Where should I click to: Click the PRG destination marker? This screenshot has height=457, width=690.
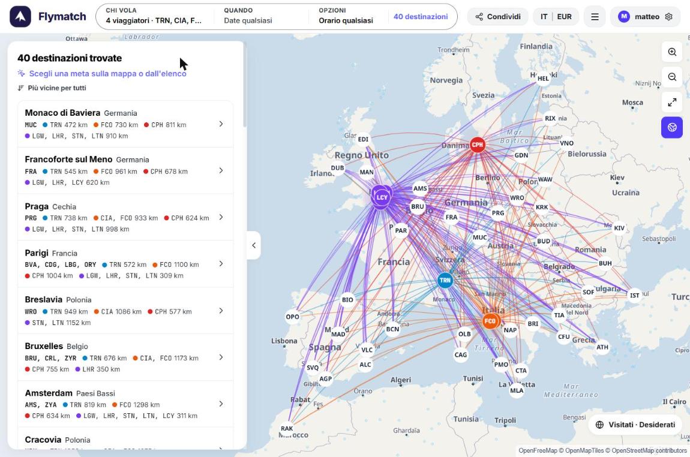497,213
